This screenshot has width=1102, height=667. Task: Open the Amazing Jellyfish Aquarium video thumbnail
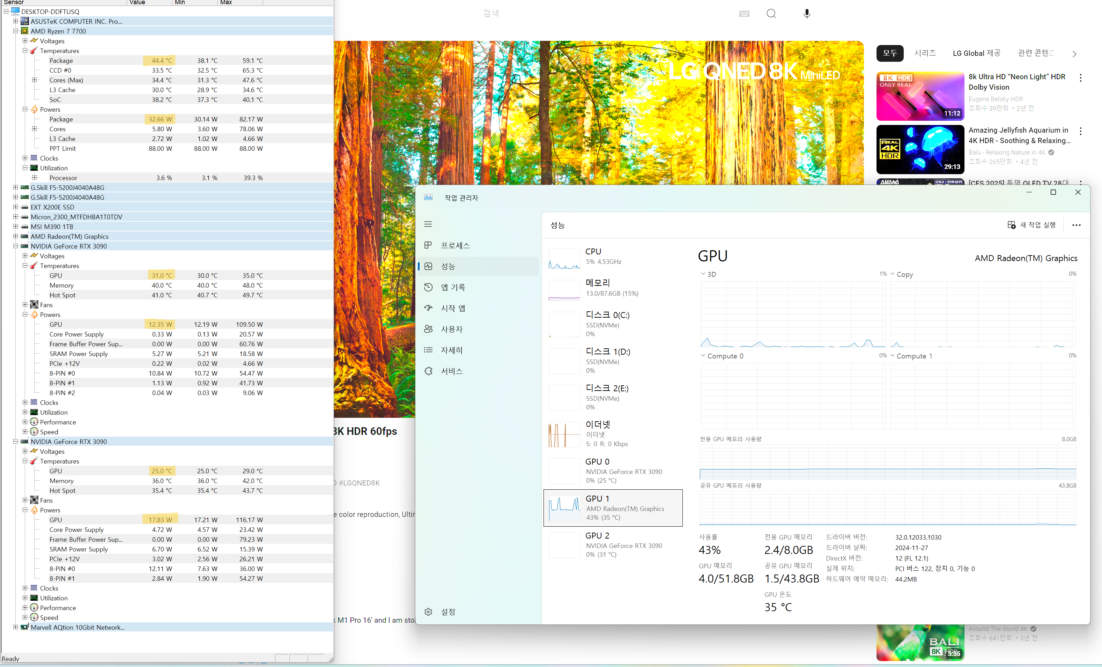coord(920,149)
